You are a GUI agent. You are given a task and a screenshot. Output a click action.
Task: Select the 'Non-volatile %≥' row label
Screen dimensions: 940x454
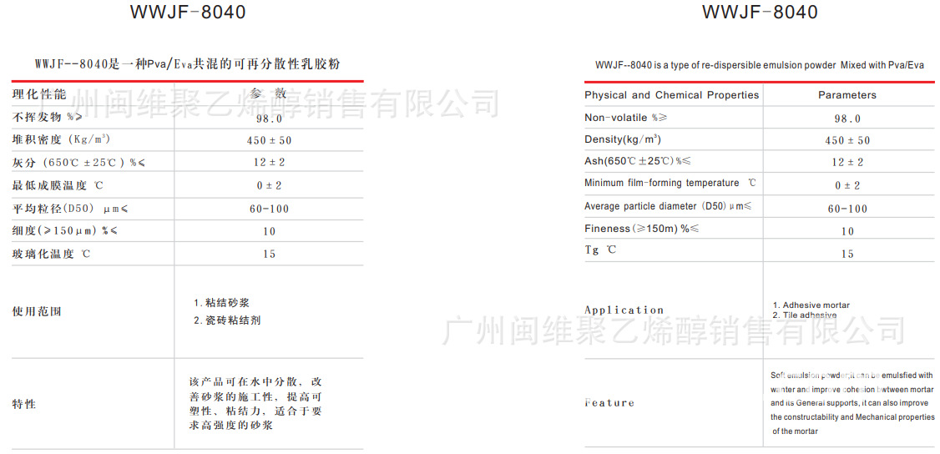(x=625, y=118)
